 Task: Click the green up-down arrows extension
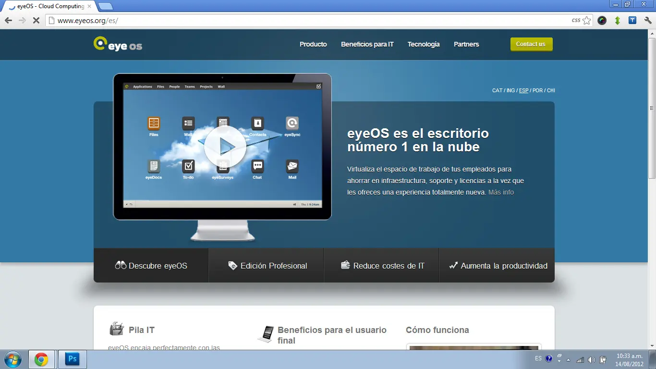[x=618, y=21]
